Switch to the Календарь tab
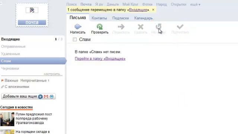 pyautogui.click(x=144, y=18)
